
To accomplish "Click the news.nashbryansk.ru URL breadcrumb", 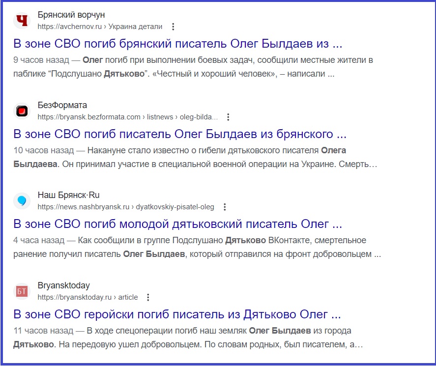I will [126, 207].
